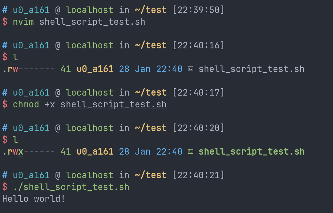This screenshot has width=333, height=213.
Task: Click the file icon before the non-executable shell_script_test.sh
Action: pyautogui.click(x=191, y=69)
